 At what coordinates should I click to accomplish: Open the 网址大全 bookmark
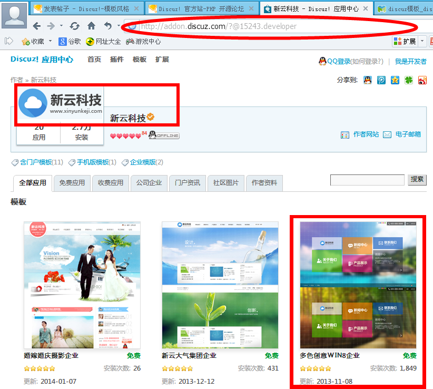(103, 42)
